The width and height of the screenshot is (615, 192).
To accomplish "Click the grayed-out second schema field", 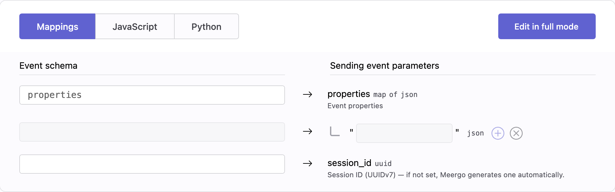I will [151, 132].
